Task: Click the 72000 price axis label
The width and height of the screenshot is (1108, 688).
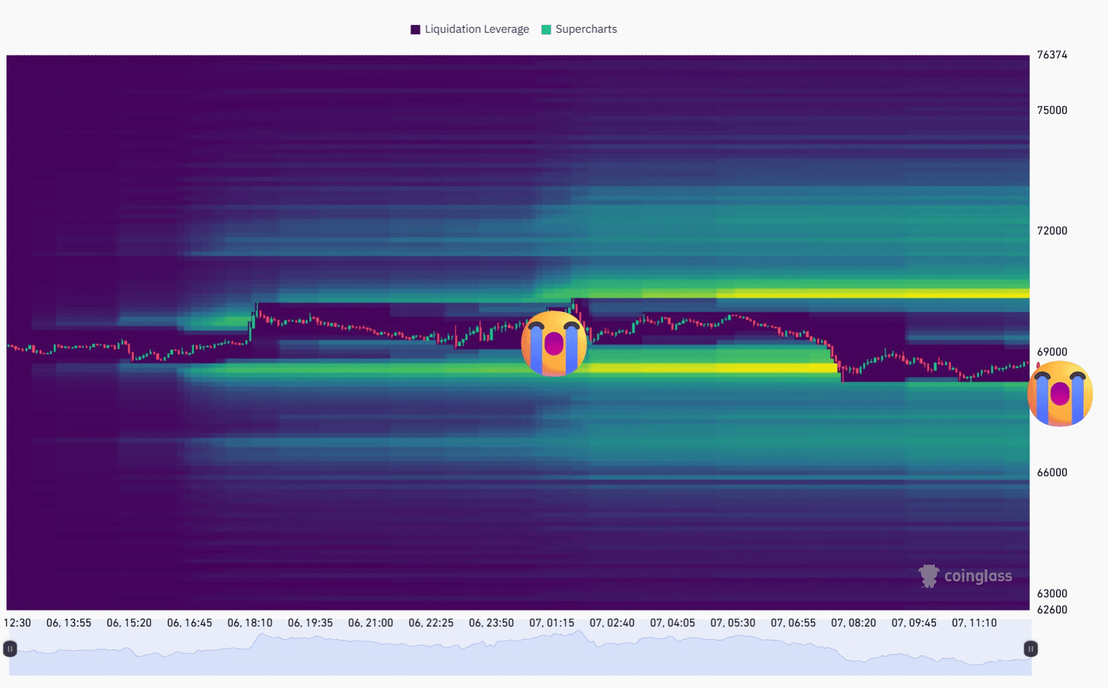Action: (x=1052, y=231)
